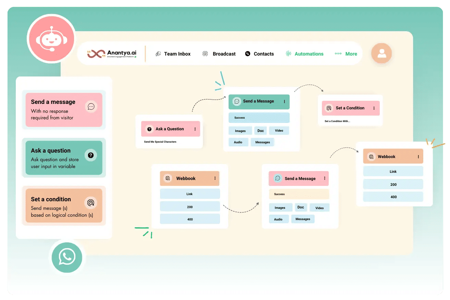Viewport: 450px width, 300px height.
Task: Click Audio in green Send a Message node
Action: point(238,142)
